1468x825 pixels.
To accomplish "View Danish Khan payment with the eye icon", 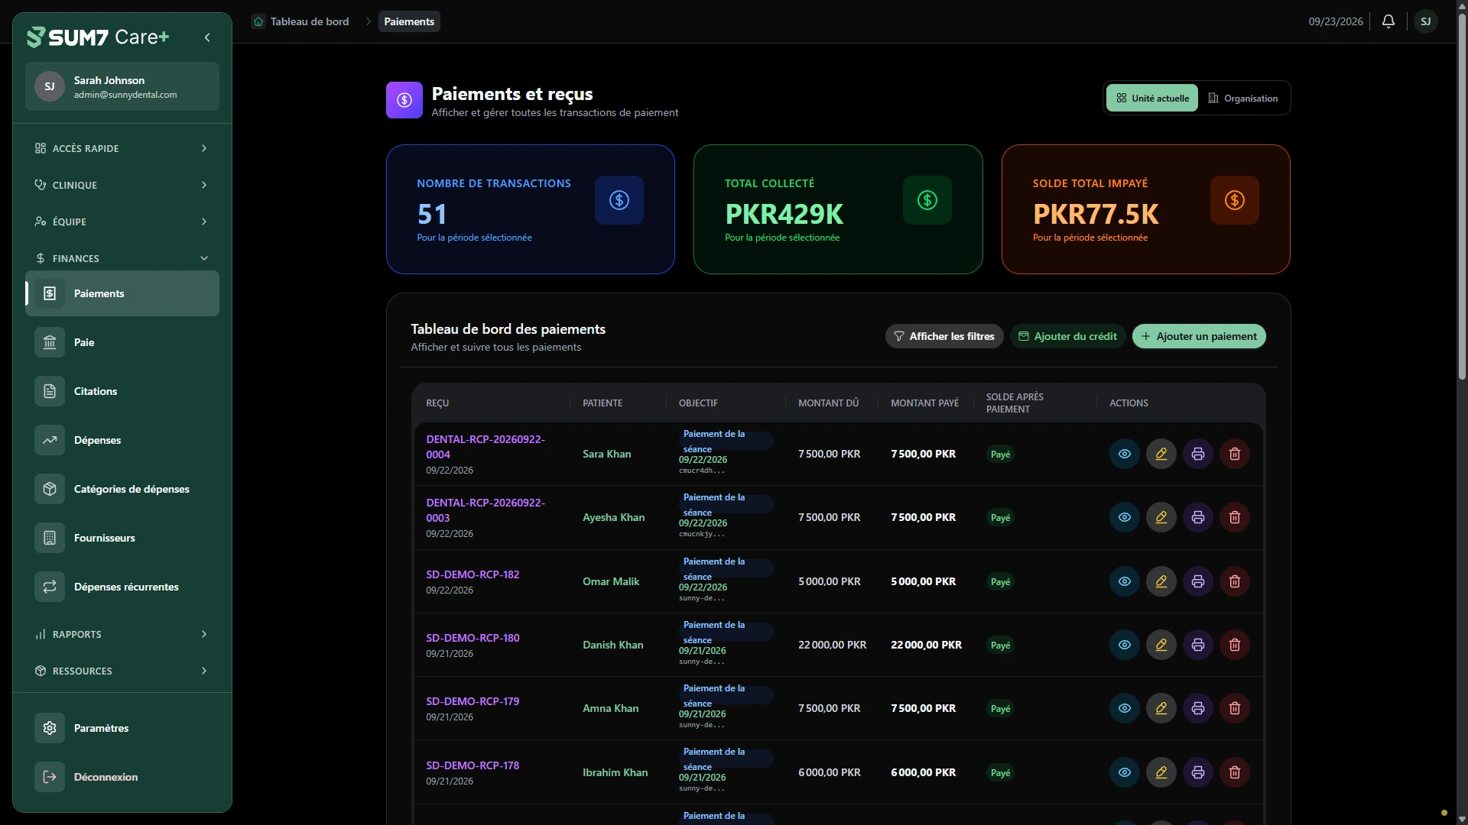I will [x=1125, y=645].
